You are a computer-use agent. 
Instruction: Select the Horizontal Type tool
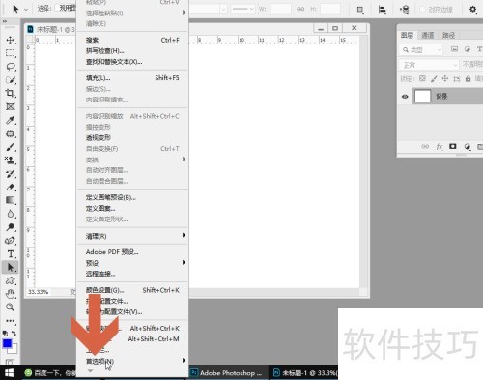11,254
